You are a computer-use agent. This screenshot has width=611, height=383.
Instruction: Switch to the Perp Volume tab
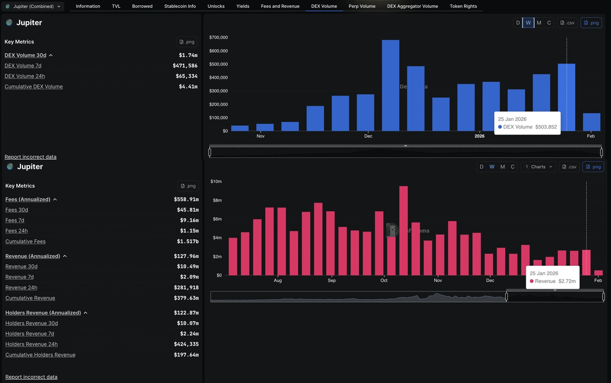tap(362, 6)
